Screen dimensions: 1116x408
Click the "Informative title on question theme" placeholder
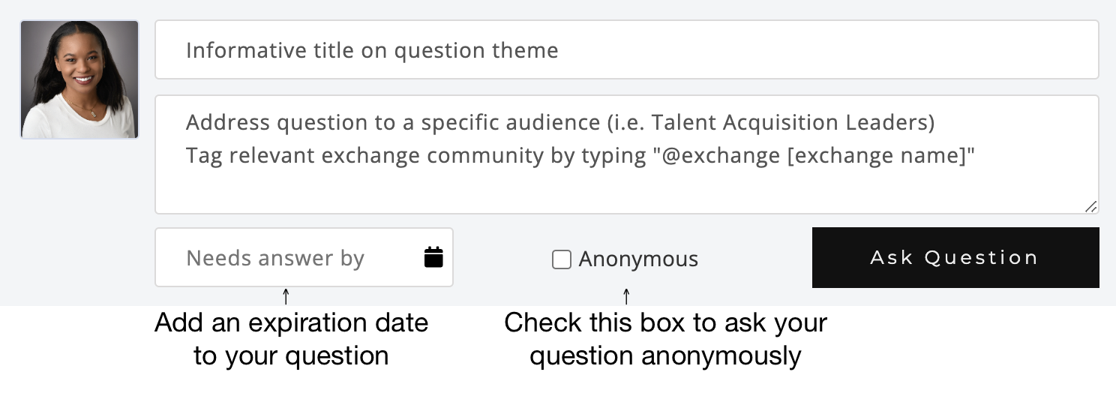(372, 50)
